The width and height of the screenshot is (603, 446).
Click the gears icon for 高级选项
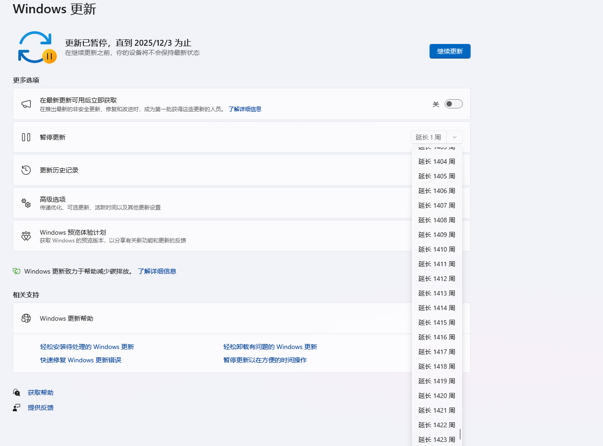click(x=26, y=203)
